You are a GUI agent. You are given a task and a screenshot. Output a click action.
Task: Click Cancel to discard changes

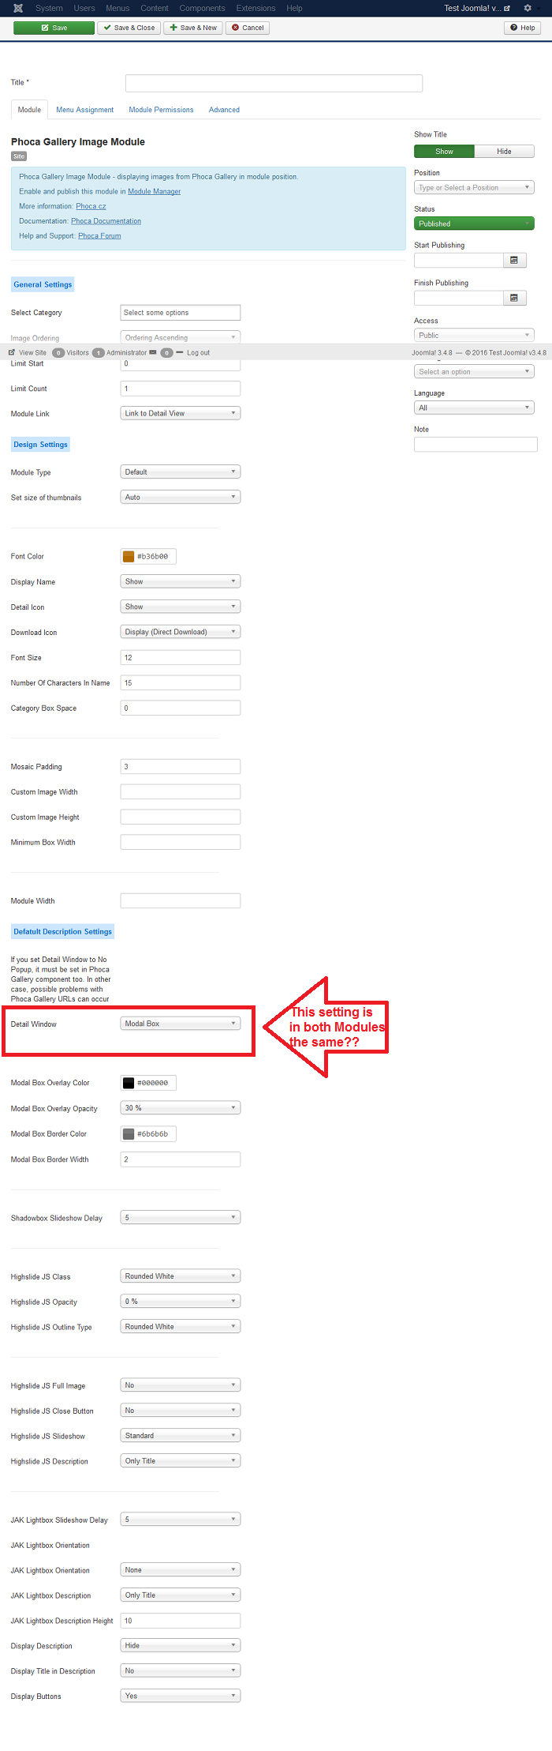coord(248,28)
